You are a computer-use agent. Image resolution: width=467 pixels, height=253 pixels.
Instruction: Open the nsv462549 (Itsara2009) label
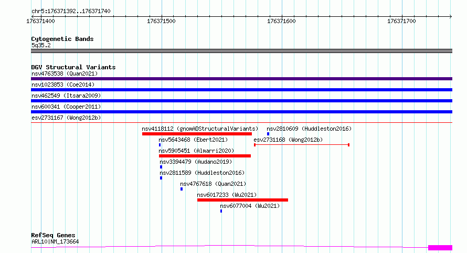[66, 96]
